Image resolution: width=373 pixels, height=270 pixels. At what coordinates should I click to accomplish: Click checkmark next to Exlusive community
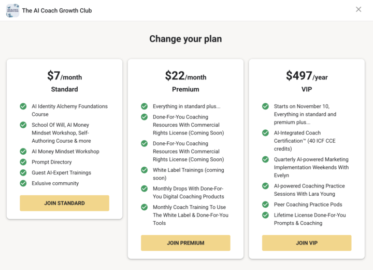(23, 183)
